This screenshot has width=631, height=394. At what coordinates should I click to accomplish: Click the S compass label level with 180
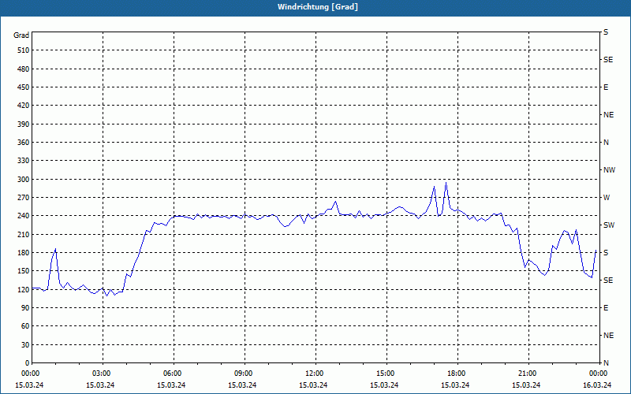(606, 253)
